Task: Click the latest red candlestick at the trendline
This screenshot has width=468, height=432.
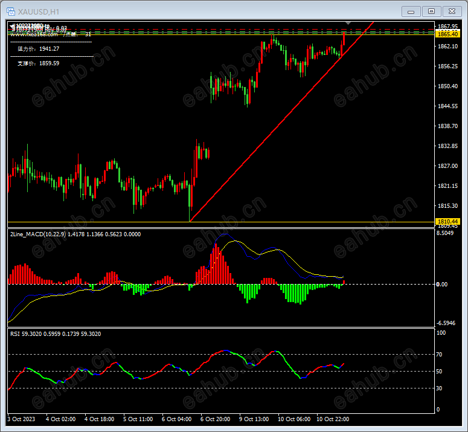Action: pyautogui.click(x=344, y=39)
